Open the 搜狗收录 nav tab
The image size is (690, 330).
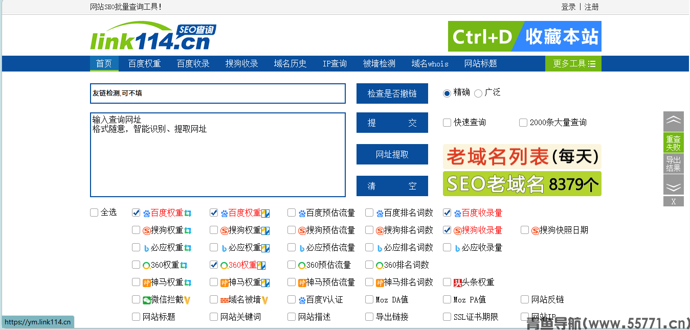click(242, 64)
